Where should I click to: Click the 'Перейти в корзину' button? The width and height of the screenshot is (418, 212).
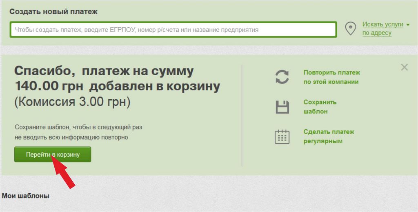(53, 154)
